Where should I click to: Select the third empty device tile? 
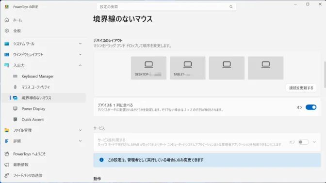pyautogui.click(x=227, y=68)
